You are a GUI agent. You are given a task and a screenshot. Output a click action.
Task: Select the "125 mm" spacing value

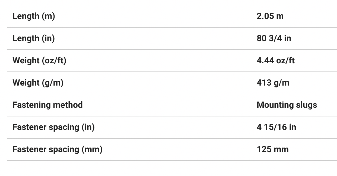pyautogui.click(x=272, y=149)
